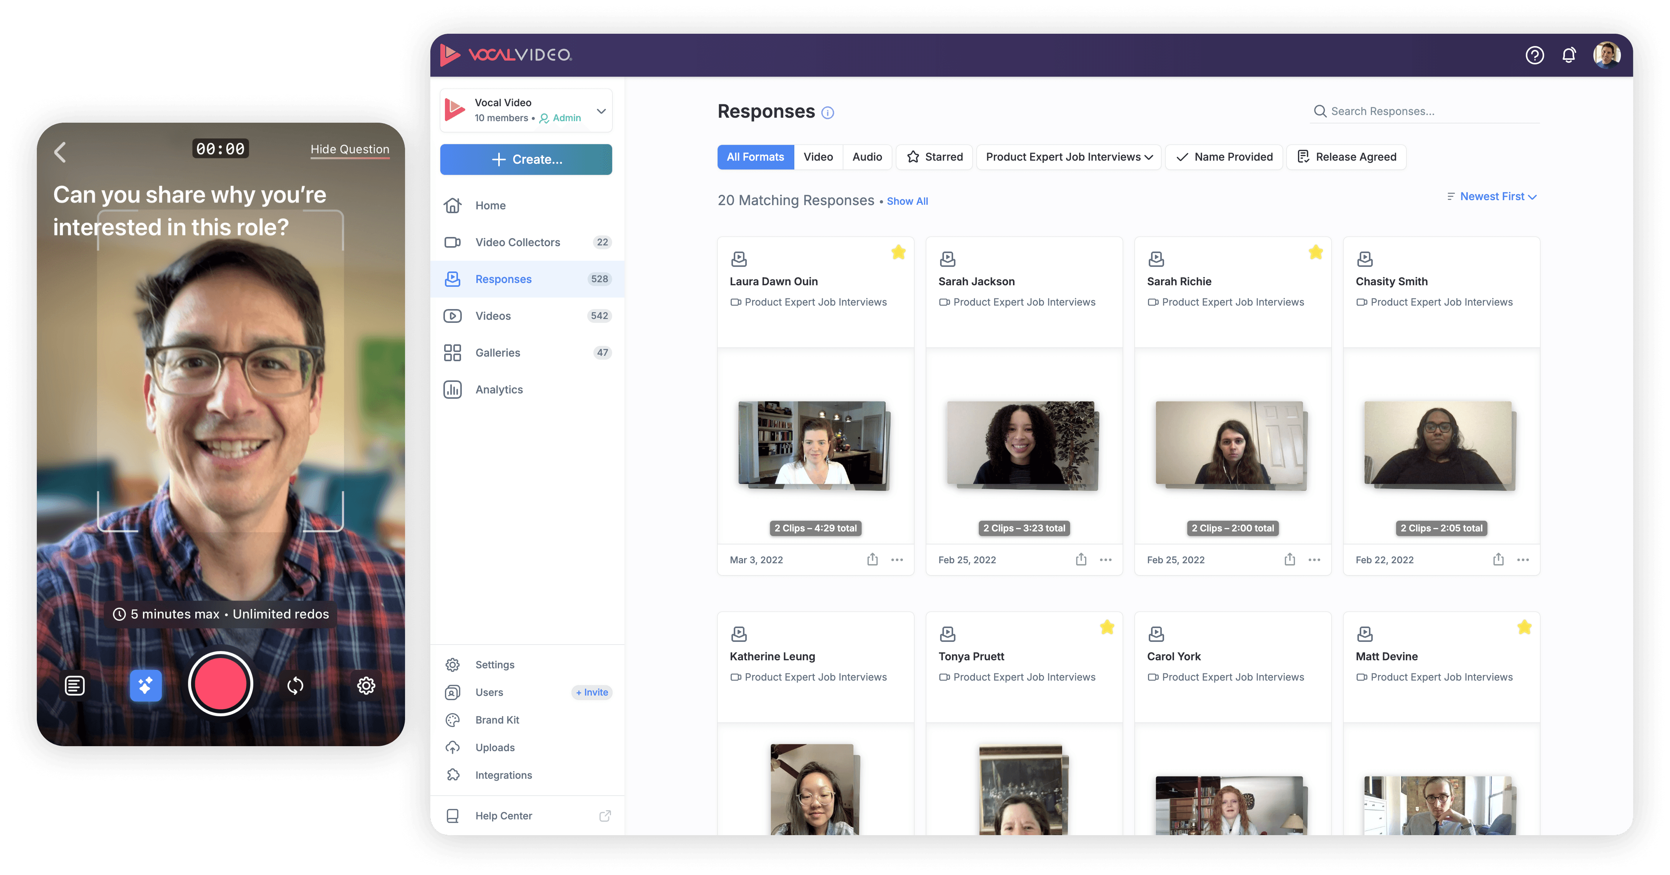Open Galleries in sidebar

[527, 353]
